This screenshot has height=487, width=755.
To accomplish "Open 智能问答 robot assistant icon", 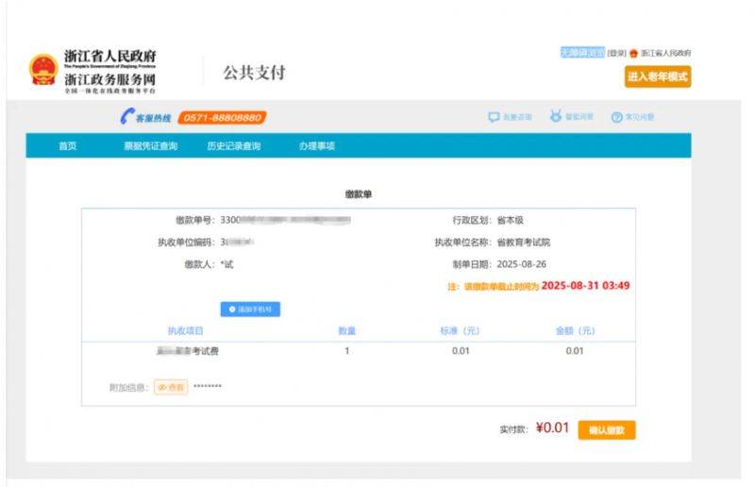I will 556,117.
